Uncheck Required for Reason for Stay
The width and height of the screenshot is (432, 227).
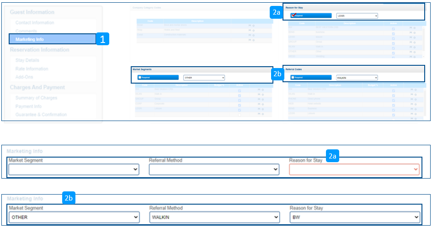click(x=293, y=16)
